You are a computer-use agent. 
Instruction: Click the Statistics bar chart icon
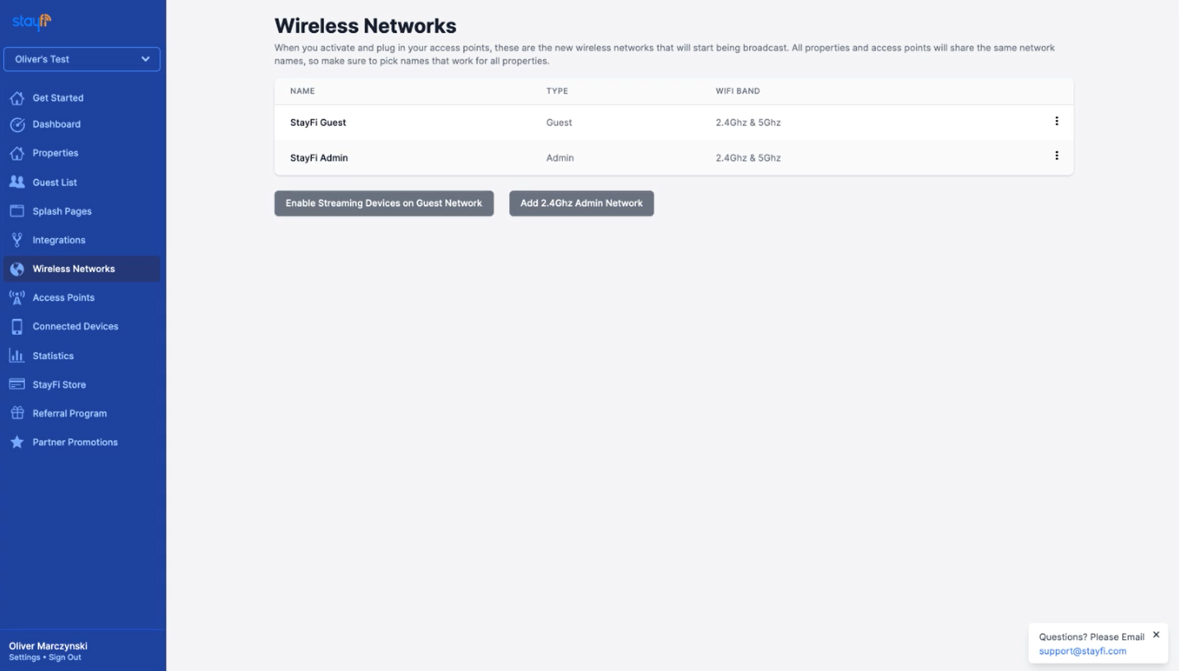point(17,355)
